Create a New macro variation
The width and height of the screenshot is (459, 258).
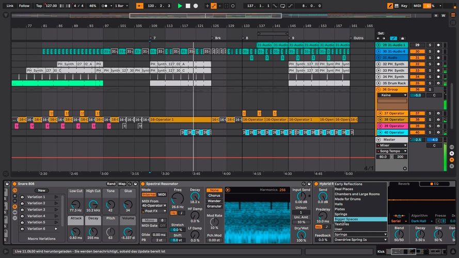(x=42, y=190)
